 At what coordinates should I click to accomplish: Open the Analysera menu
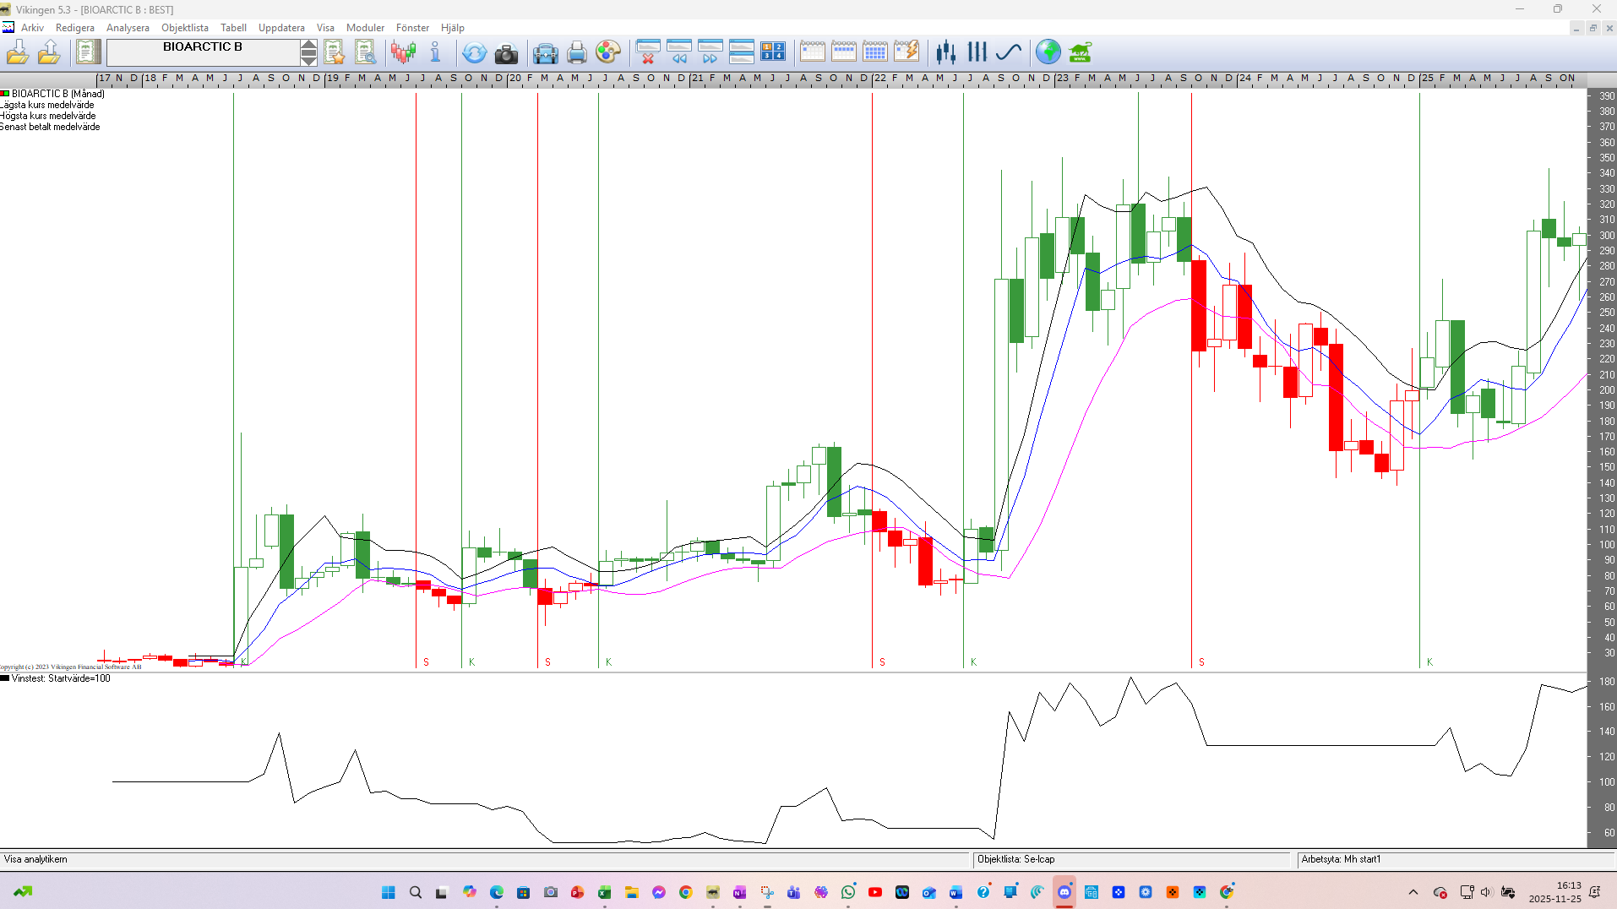click(128, 28)
